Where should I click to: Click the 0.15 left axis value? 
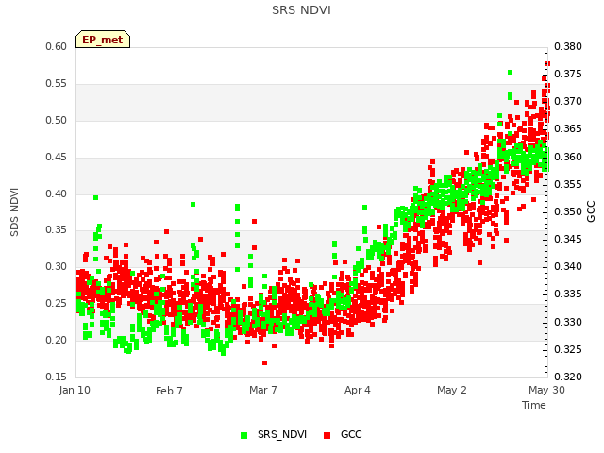pyautogui.click(x=57, y=377)
